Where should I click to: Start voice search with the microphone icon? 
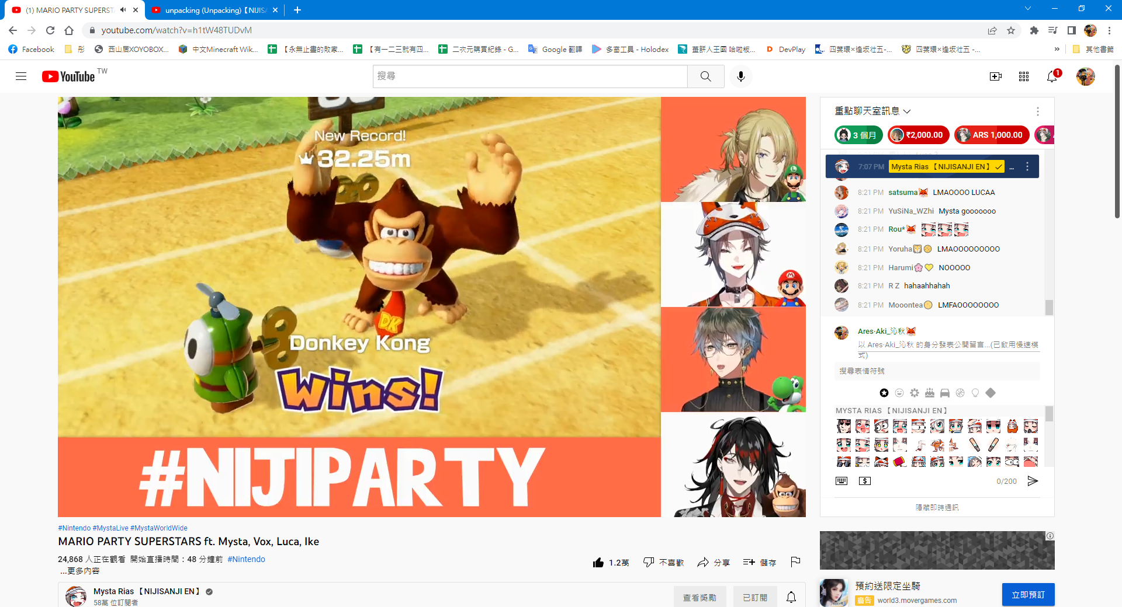coord(741,76)
